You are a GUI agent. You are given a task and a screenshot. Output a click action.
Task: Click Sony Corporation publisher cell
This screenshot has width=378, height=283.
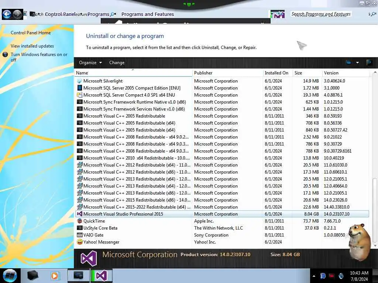pyautogui.click(x=211, y=235)
